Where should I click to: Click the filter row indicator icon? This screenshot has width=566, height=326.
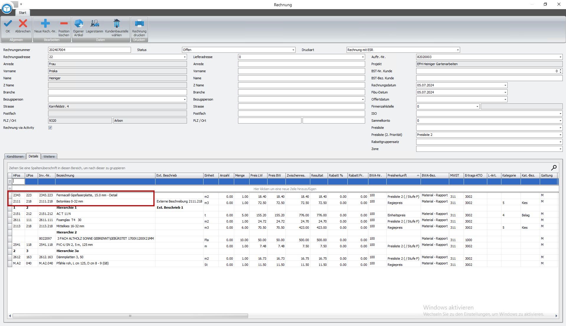pos(10,182)
